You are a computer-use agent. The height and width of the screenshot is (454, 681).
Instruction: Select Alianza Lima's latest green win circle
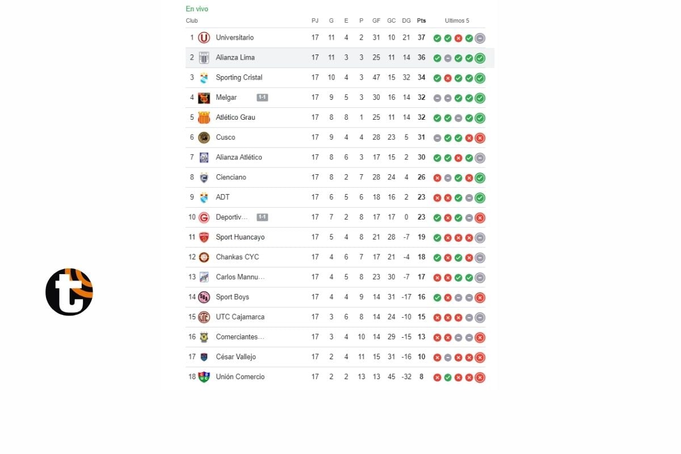tap(479, 57)
